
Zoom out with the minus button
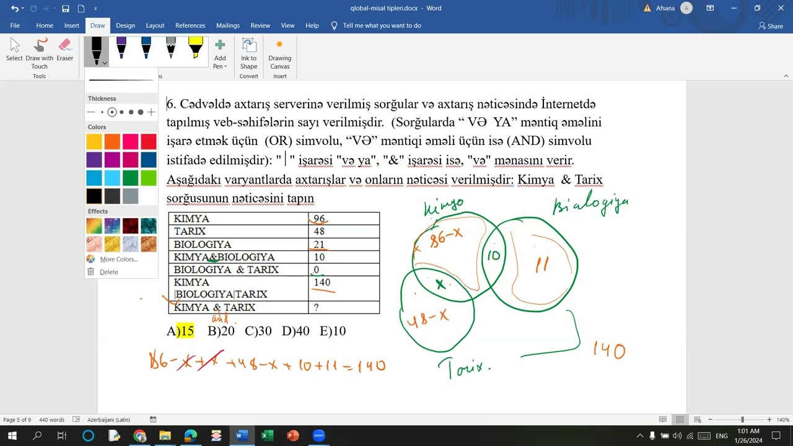pos(710,420)
